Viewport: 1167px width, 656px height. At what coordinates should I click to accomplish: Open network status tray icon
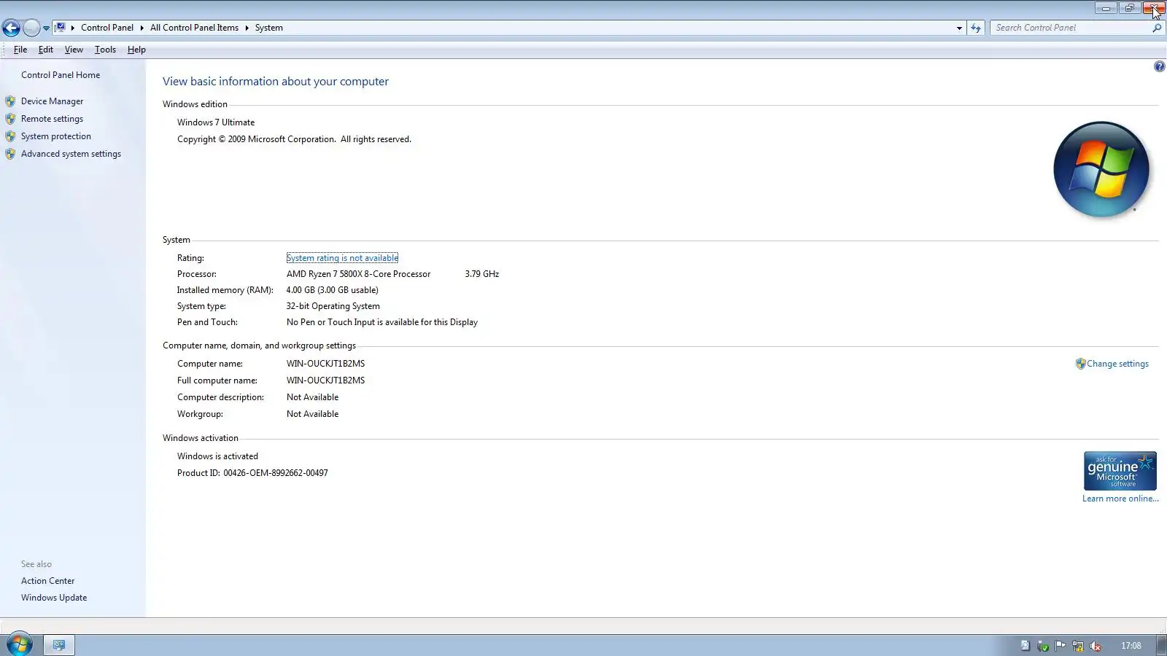click(x=1078, y=646)
